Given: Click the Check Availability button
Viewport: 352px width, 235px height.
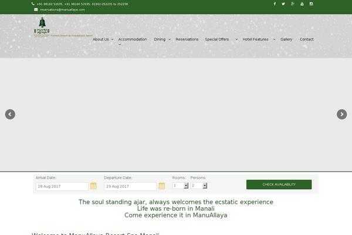Looking at the screenshot, I should point(279,184).
